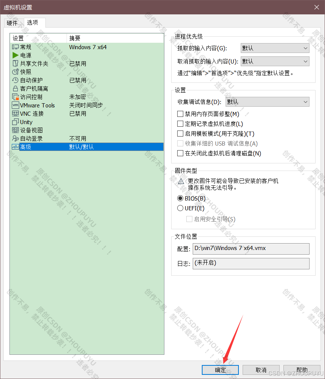Screen dimensions: 325x379
Task: Click the Unity windows icon
Action: (x=15, y=122)
